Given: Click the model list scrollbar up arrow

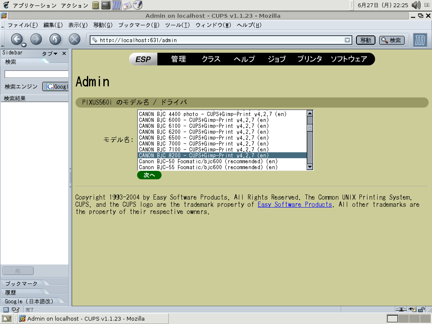Looking at the screenshot, I should (310, 113).
